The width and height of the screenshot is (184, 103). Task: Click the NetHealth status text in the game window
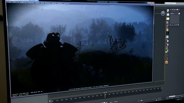point(21,94)
